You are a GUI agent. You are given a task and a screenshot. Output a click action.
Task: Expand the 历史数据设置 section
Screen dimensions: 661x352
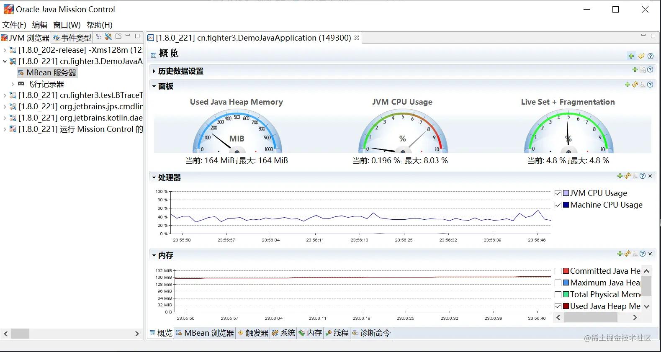pyautogui.click(x=154, y=71)
